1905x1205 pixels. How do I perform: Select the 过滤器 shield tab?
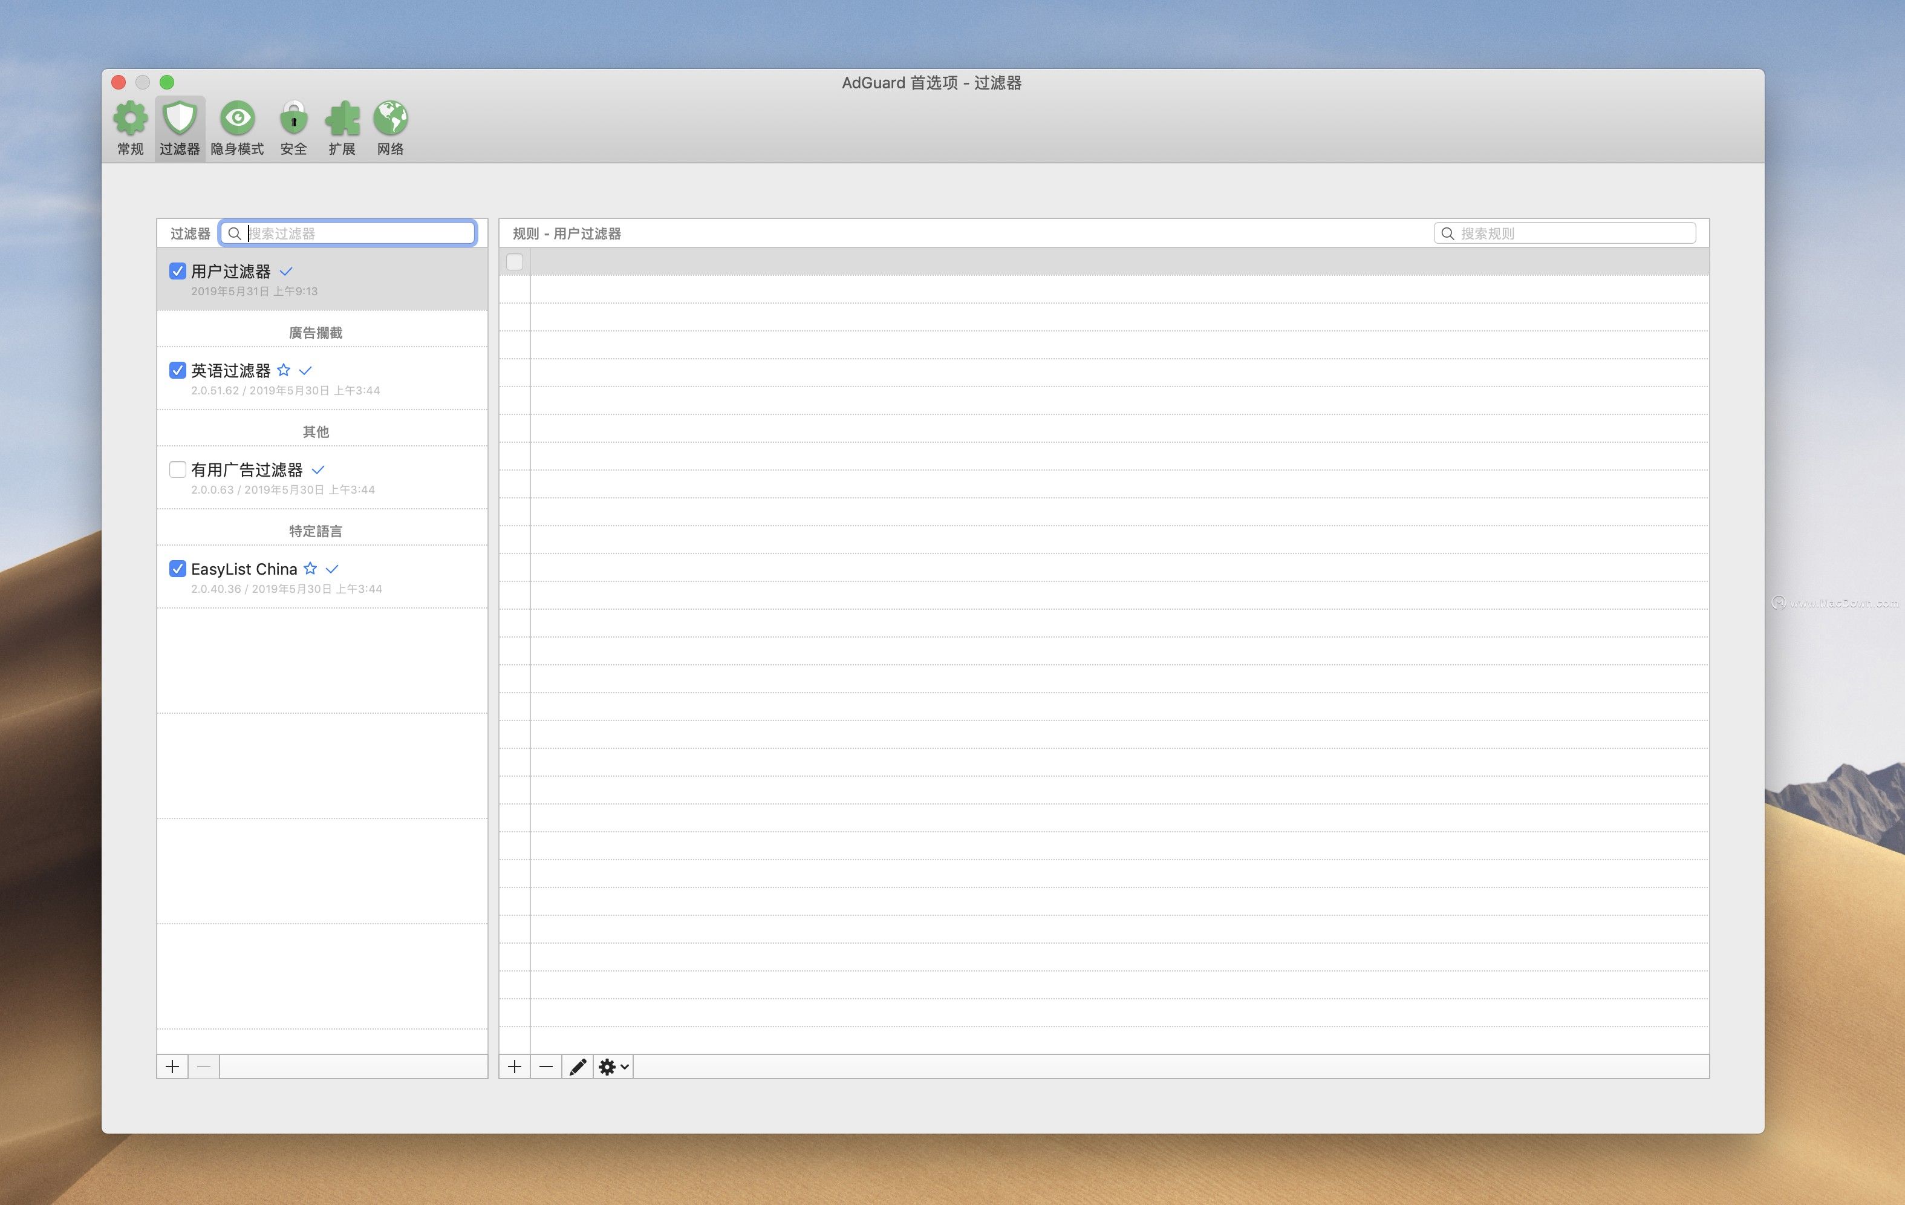point(180,129)
